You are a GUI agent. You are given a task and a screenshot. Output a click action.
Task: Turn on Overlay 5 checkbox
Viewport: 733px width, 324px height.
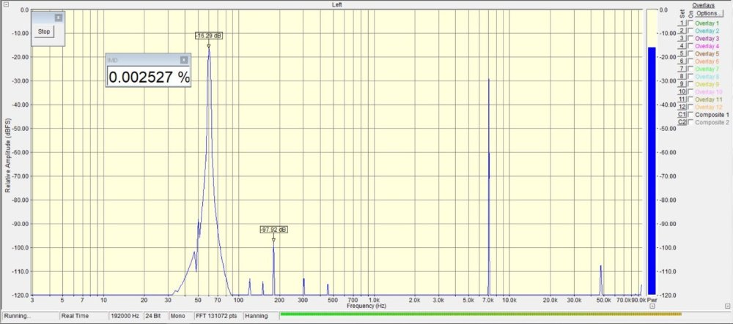(690, 53)
